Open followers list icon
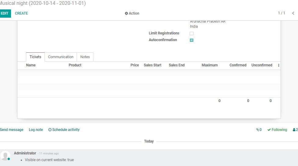The height and width of the screenshot is (166, 298). [x=295, y=130]
